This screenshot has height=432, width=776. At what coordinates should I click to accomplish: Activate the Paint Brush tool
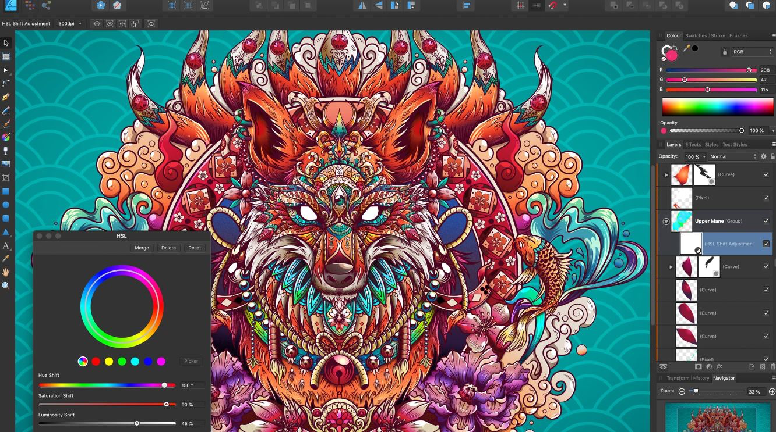click(x=6, y=123)
